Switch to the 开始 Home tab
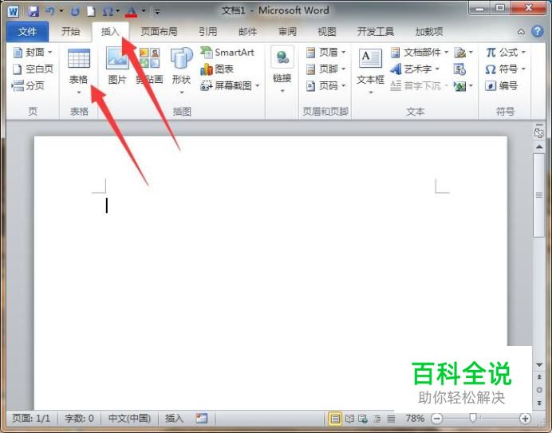The image size is (552, 433). point(70,32)
